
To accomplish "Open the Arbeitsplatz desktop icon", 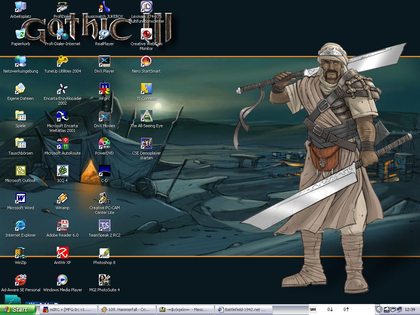I will click(20, 10).
